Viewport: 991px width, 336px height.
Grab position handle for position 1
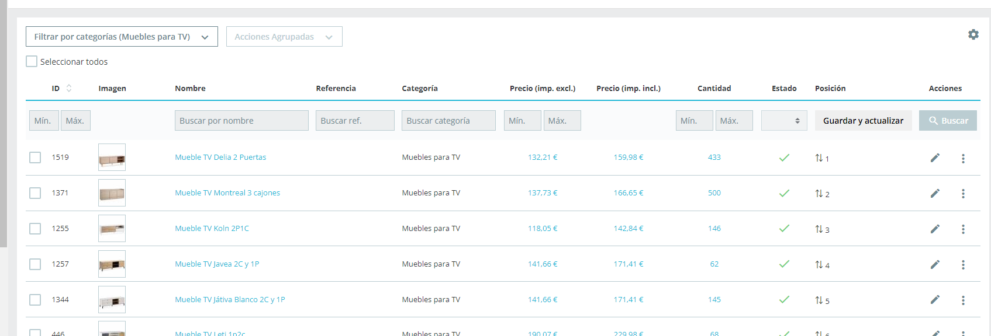[819, 158]
